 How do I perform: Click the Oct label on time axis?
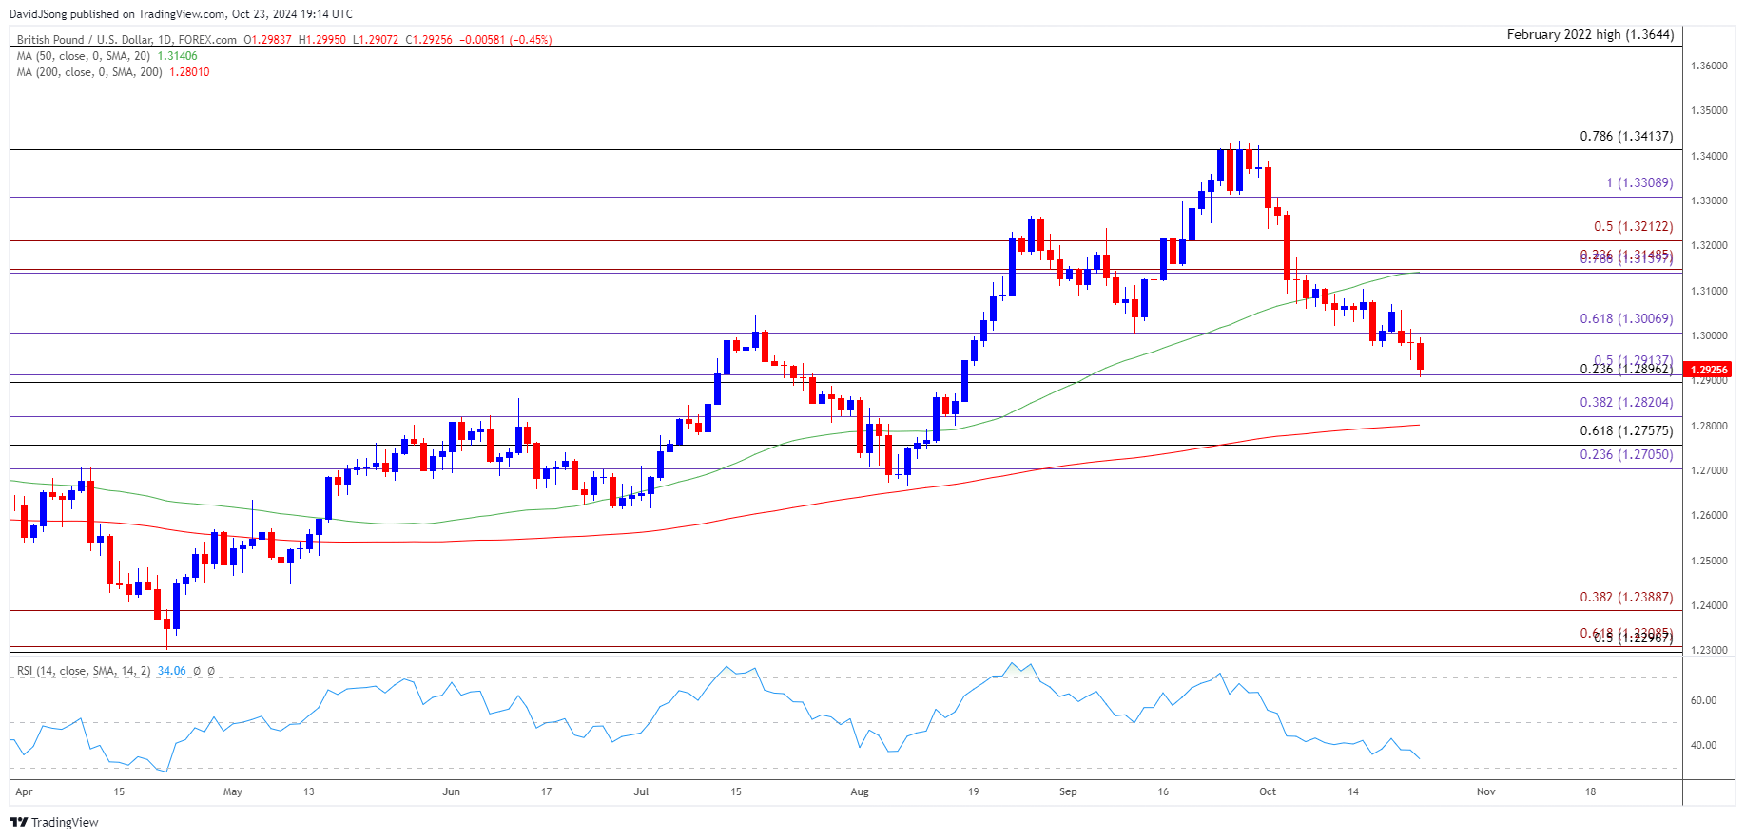click(1267, 791)
